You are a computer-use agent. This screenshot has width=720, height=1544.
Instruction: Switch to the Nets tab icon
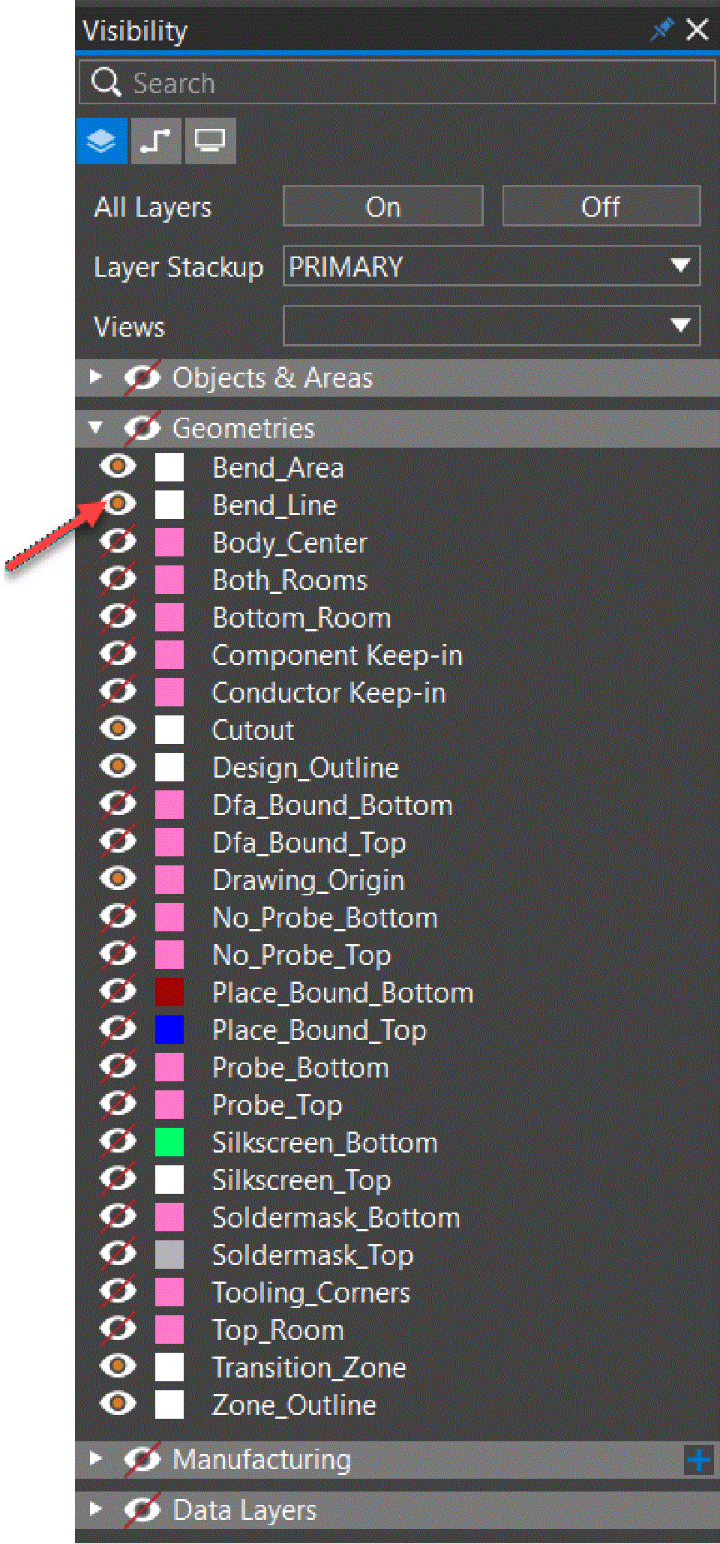click(x=156, y=141)
